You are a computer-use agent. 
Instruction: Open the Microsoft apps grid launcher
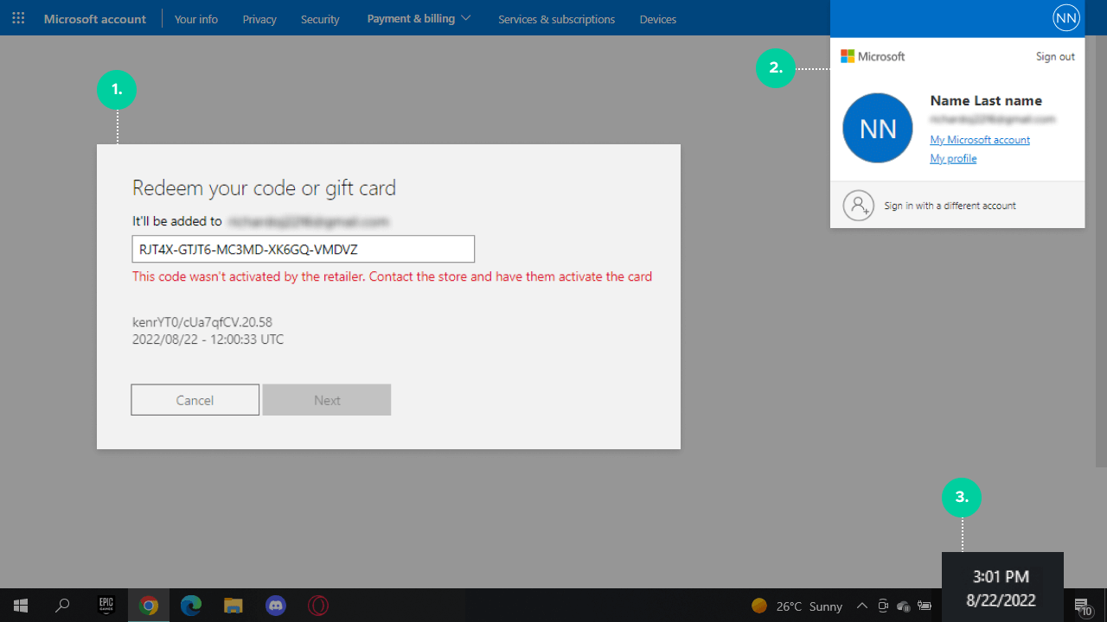click(18, 18)
